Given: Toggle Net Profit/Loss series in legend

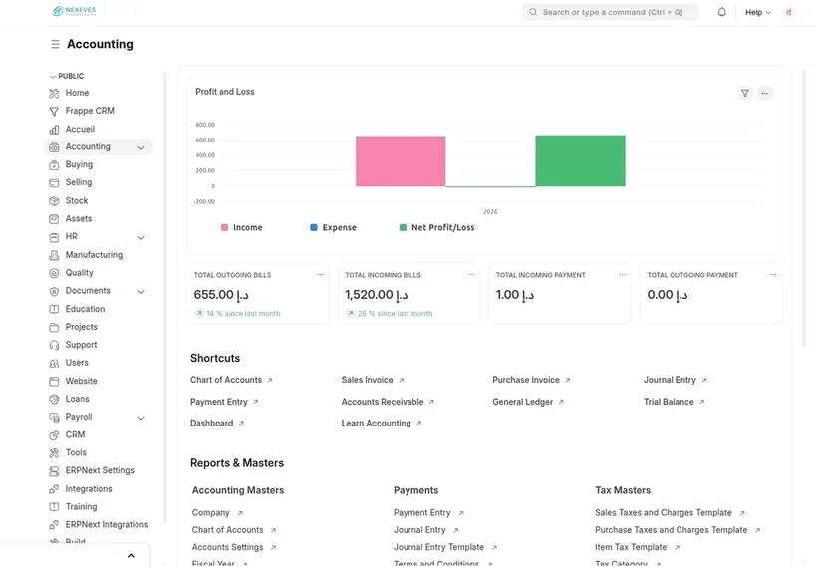Looking at the screenshot, I should [437, 227].
